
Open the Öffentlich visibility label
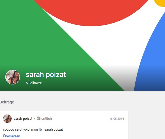44,119
